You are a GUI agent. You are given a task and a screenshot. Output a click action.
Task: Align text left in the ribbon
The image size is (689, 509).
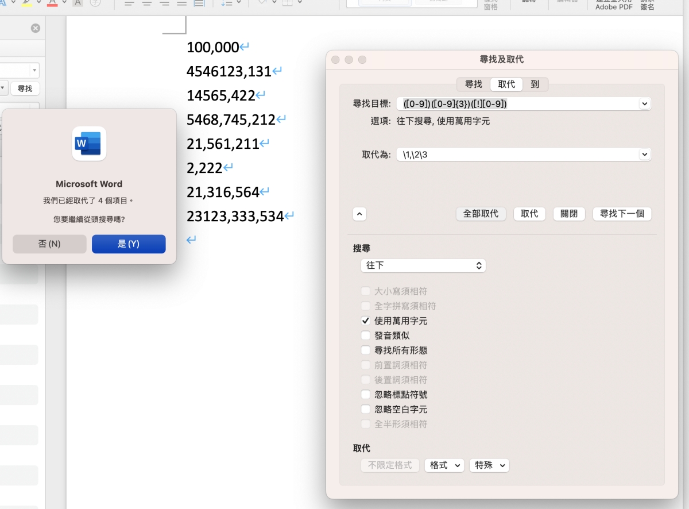pyautogui.click(x=129, y=3)
